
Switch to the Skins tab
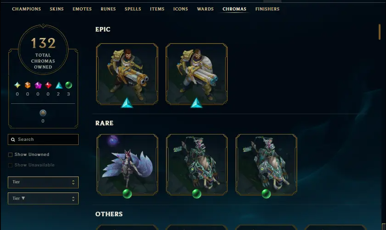click(x=57, y=9)
